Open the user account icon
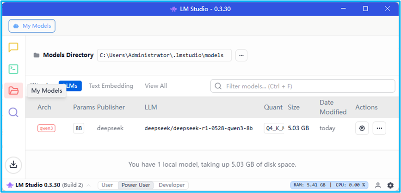Viewport: 401px width, 193px height. 378,185
